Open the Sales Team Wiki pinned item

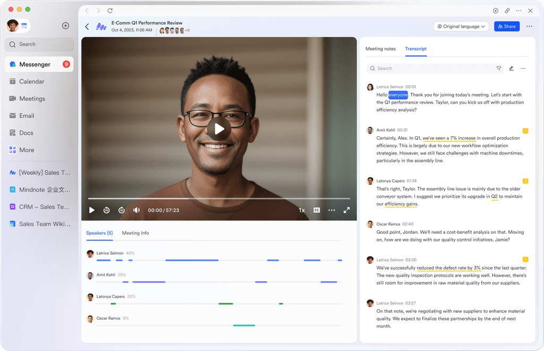pyautogui.click(x=40, y=224)
